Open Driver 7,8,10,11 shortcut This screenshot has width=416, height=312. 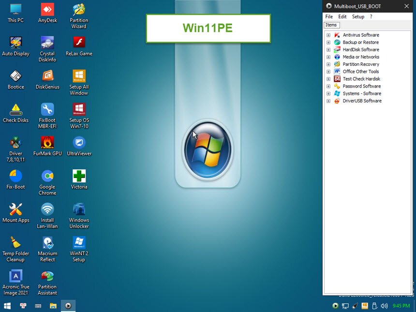15,149
